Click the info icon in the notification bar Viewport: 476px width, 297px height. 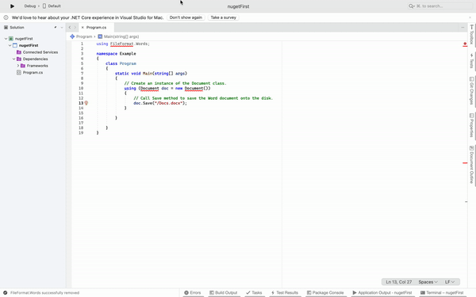click(6, 17)
